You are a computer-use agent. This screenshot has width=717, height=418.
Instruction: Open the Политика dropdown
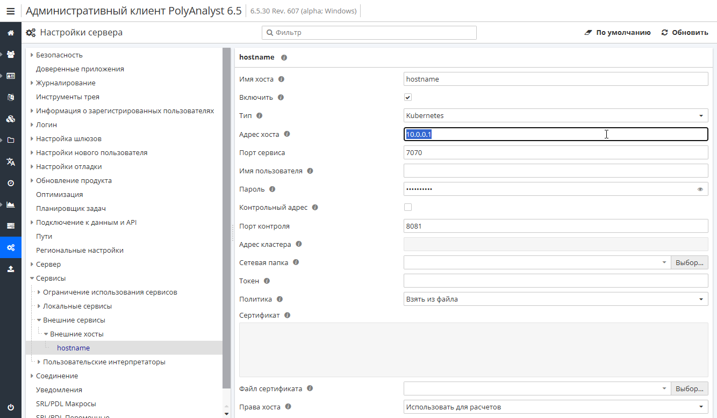[x=556, y=299]
